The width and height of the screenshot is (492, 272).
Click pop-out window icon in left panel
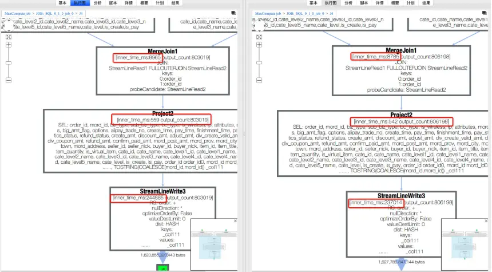(x=233, y=13)
